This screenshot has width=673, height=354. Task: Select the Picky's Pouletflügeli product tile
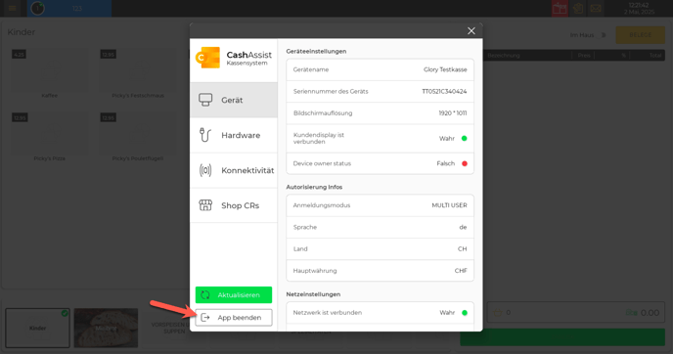138,137
